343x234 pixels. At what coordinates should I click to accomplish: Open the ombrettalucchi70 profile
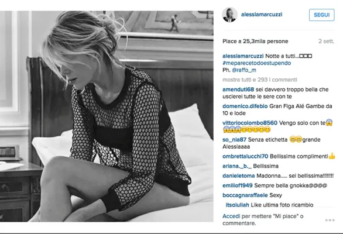[x=245, y=156]
